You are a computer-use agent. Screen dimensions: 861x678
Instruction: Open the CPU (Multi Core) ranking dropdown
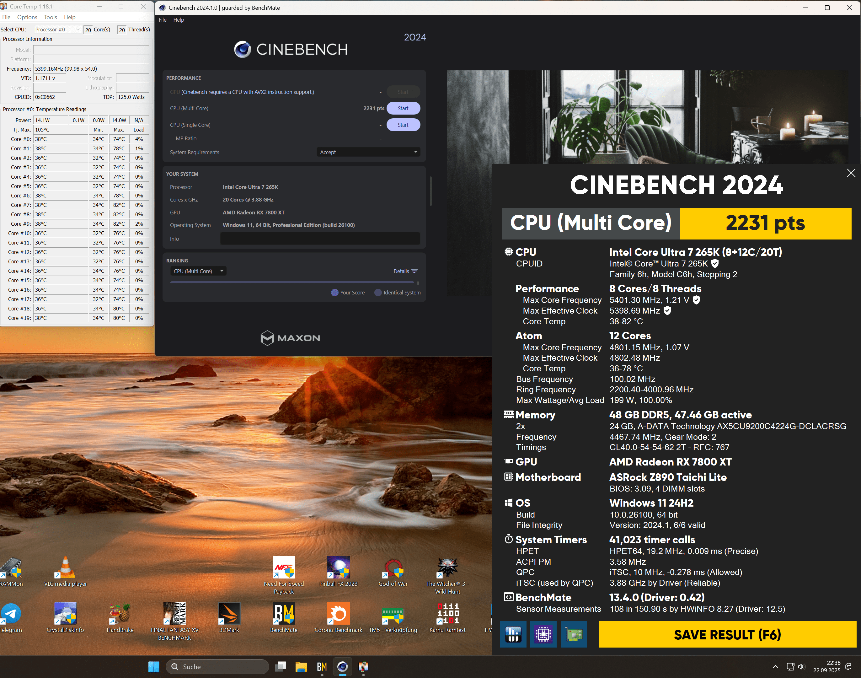(198, 271)
